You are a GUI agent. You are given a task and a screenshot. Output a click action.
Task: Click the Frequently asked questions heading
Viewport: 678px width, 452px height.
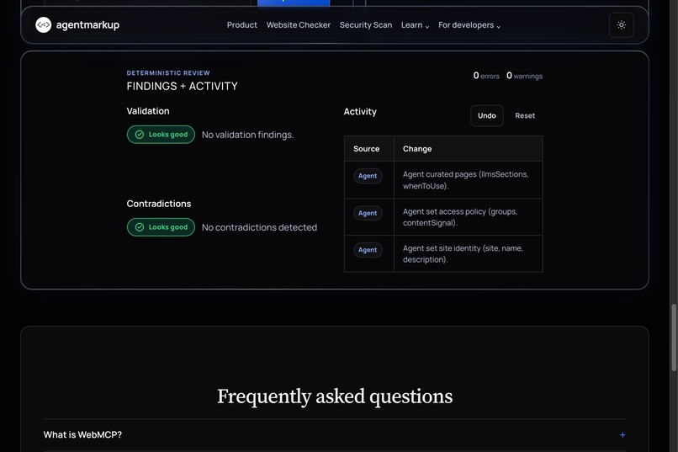click(335, 396)
